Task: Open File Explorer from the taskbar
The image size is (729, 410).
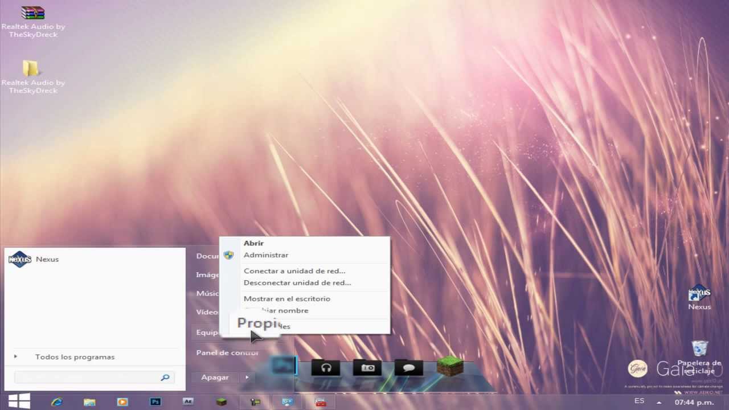Action: [89, 402]
